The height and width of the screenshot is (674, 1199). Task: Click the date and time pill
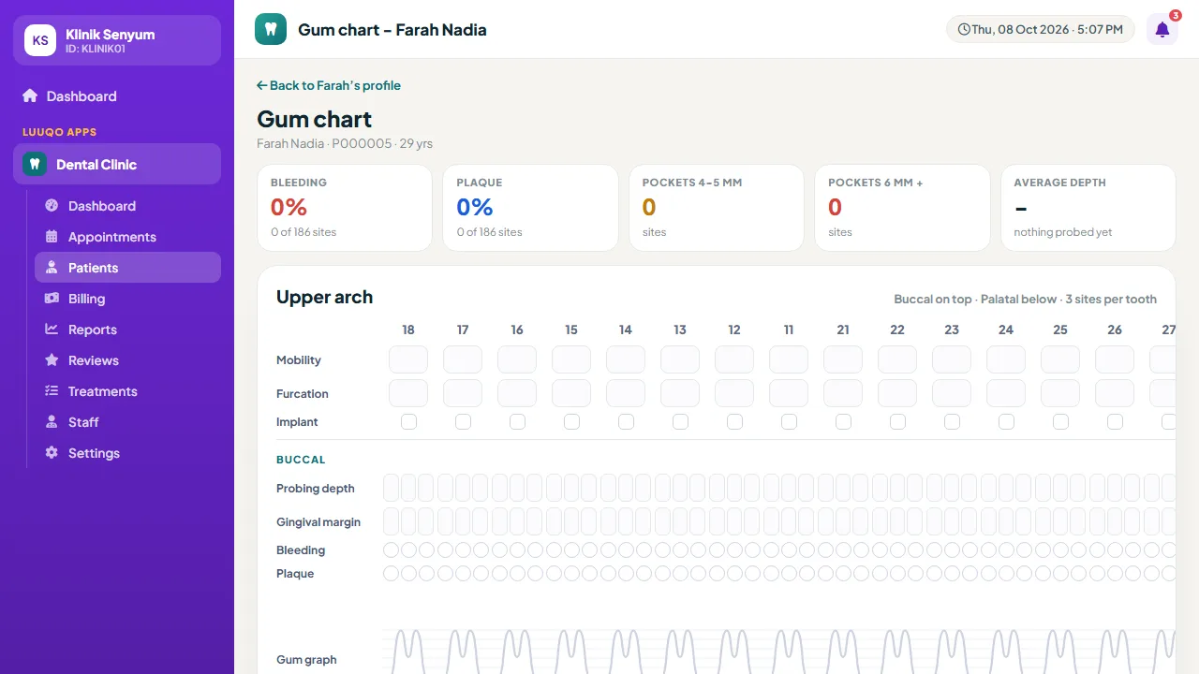(1040, 29)
